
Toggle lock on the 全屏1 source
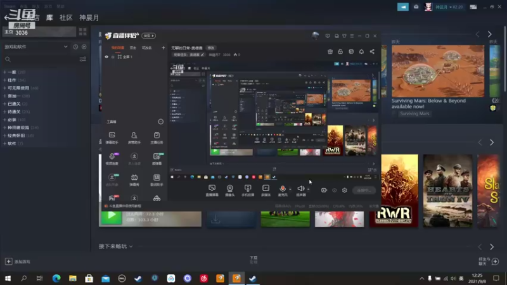point(113,57)
